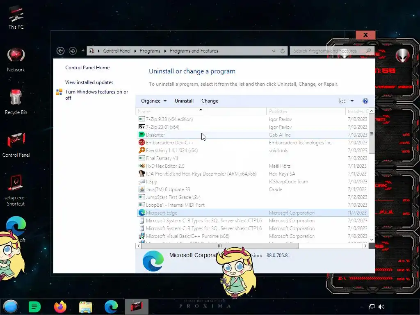Open the Organize dropdown menu
The image size is (420, 315).
[154, 101]
